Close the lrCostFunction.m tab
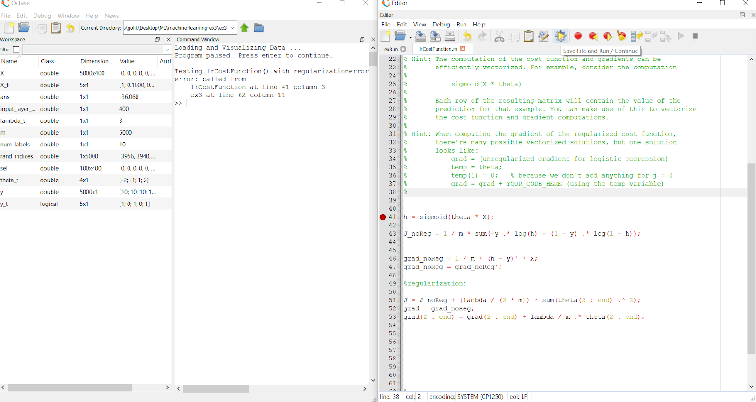This screenshot has height=402, width=756. tap(463, 49)
